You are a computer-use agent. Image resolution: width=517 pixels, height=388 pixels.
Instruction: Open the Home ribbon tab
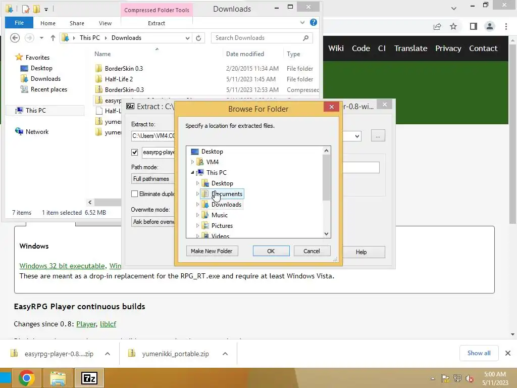click(48, 23)
